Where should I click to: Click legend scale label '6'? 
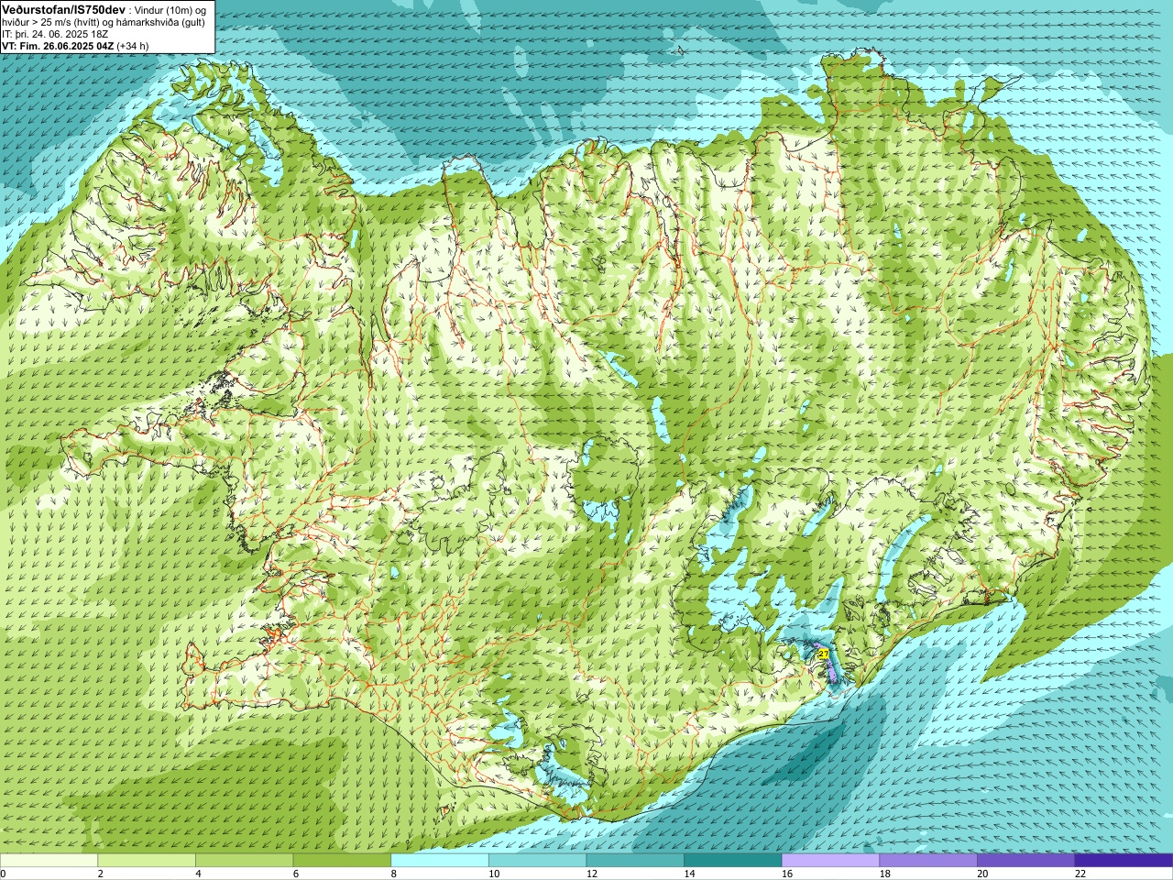tap(295, 874)
